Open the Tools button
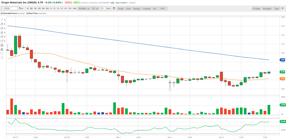 [128, 8]
